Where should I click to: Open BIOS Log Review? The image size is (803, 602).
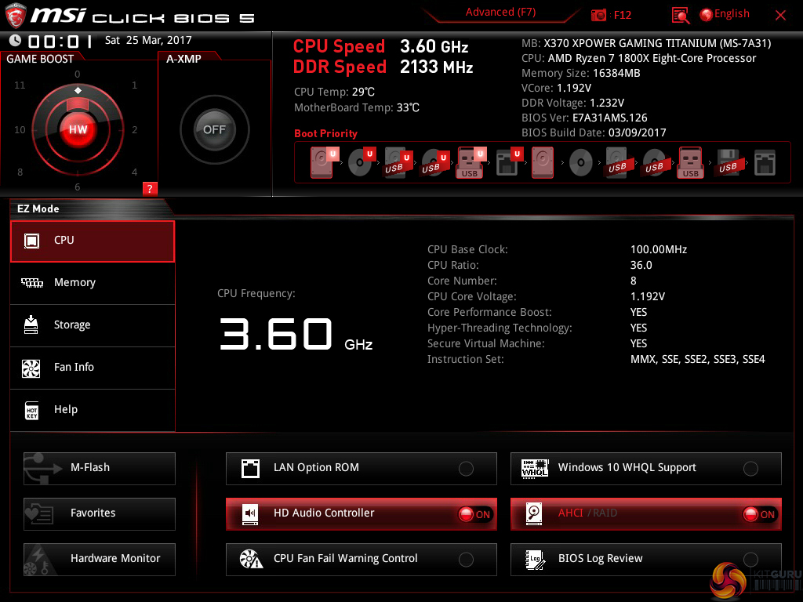point(646,560)
